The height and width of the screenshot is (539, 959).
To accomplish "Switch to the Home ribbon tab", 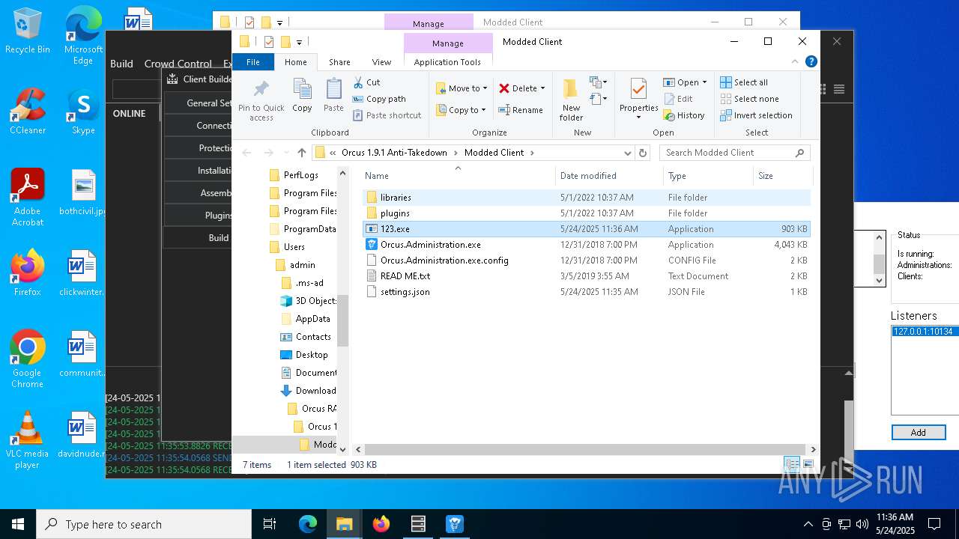I will (x=296, y=62).
